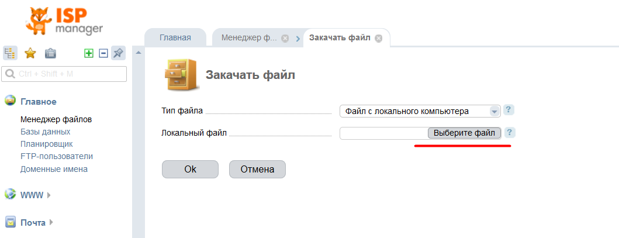The width and height of the screenshot is (619, 238).
Task: Open Планировщик in the sidebar
Action: [47, 144]
